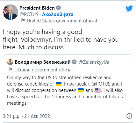Click Zelenskyy's verified badge
Screen dimensions: 136x123
[74, 62]
